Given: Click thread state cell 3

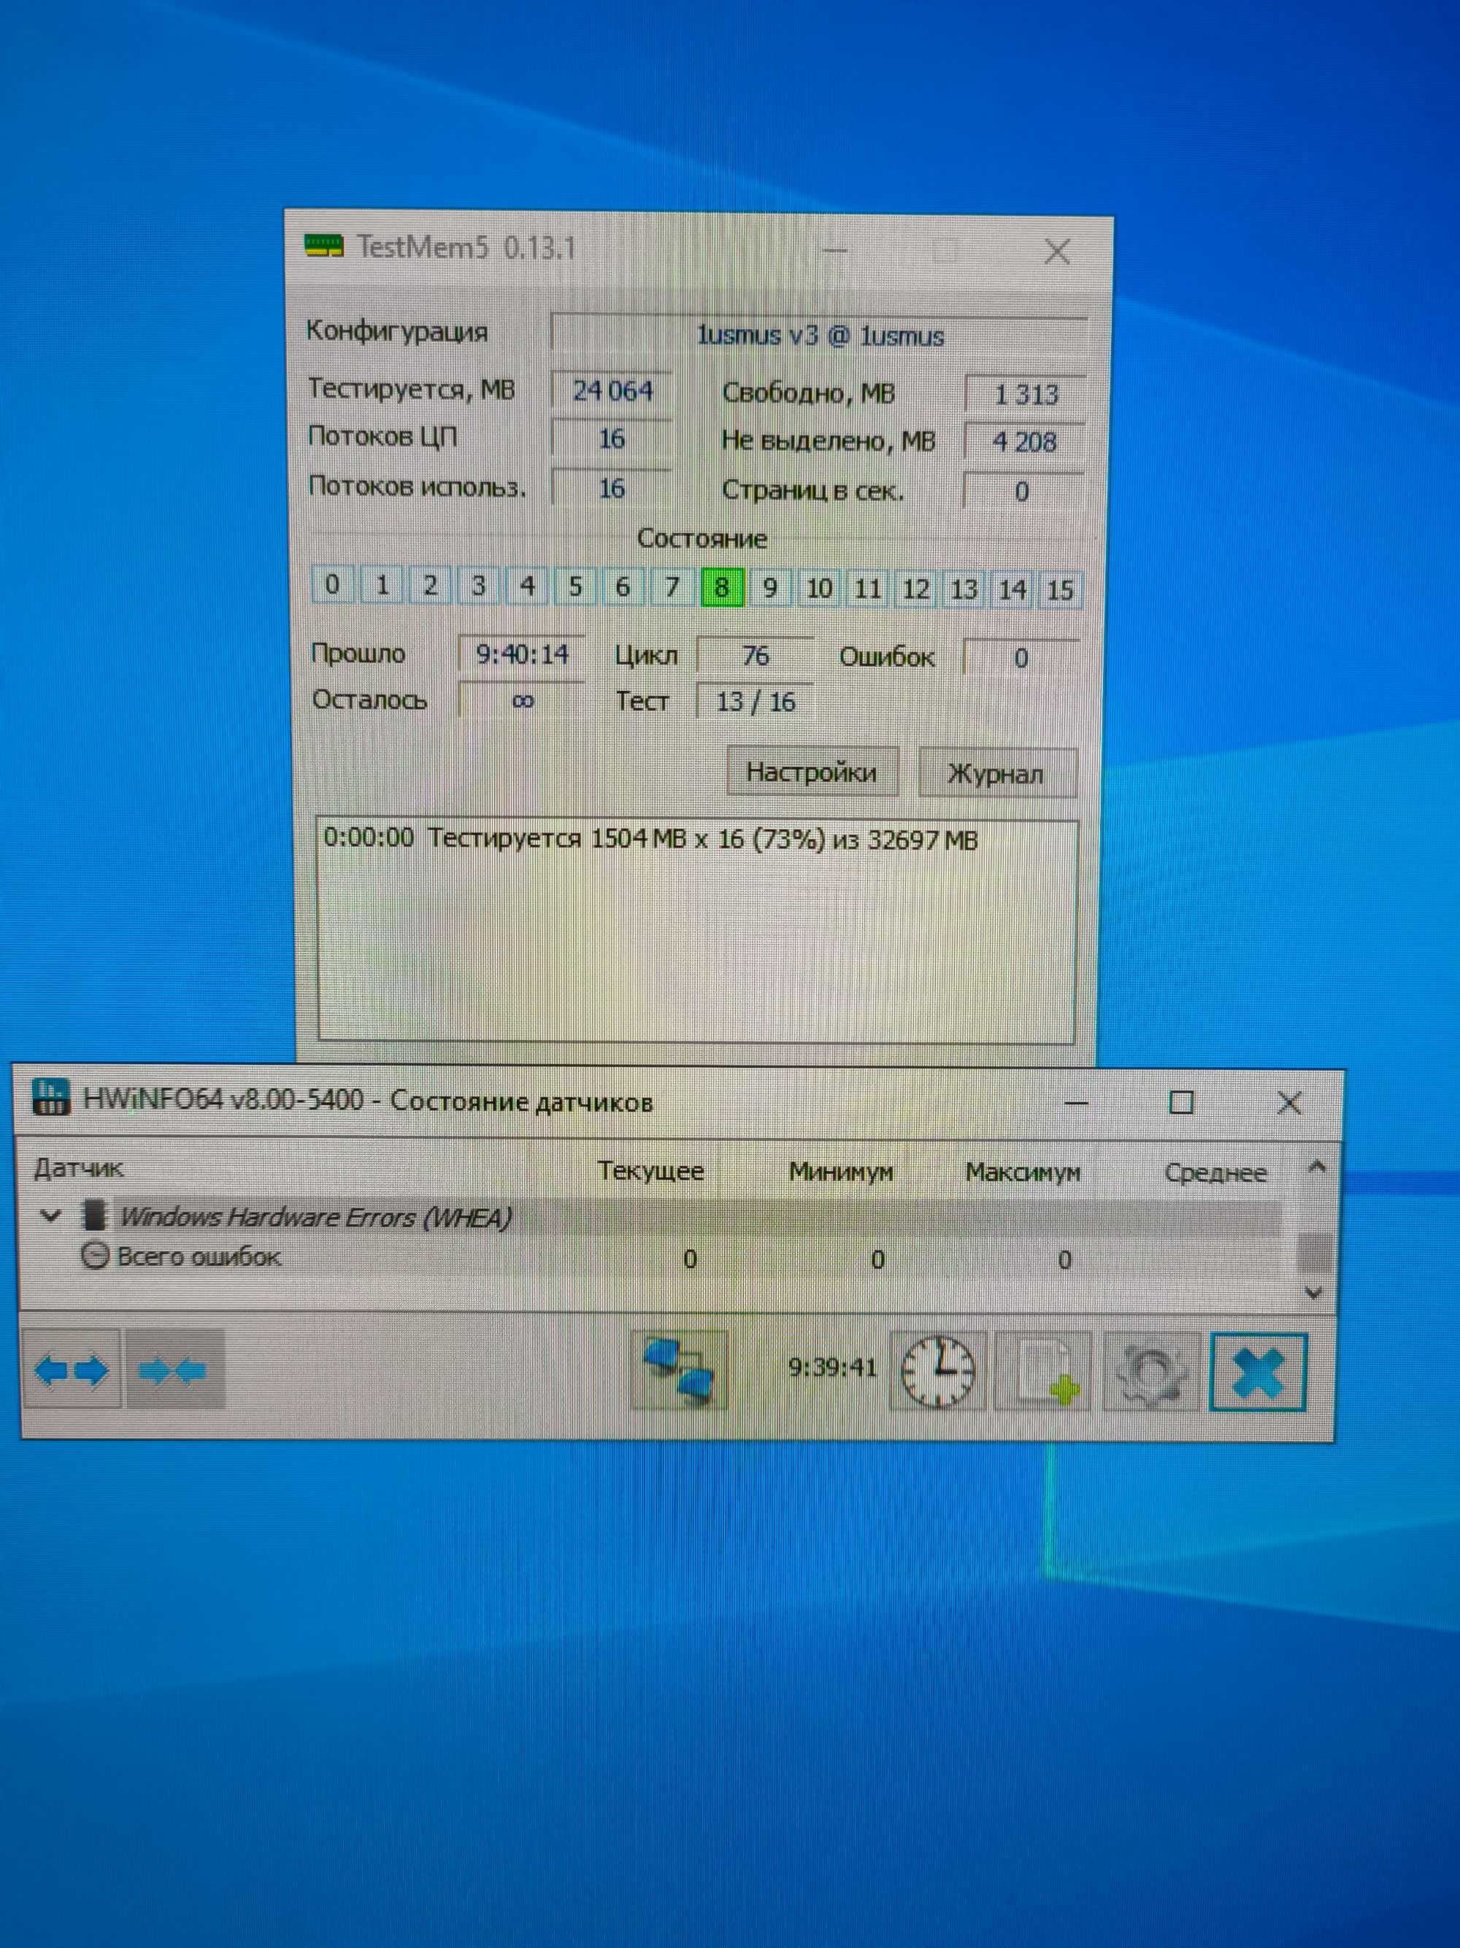Looking at the screenshot, I should point(479,586).
